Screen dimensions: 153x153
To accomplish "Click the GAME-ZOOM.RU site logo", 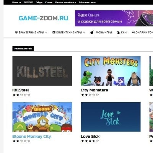I will coord(44,18).
